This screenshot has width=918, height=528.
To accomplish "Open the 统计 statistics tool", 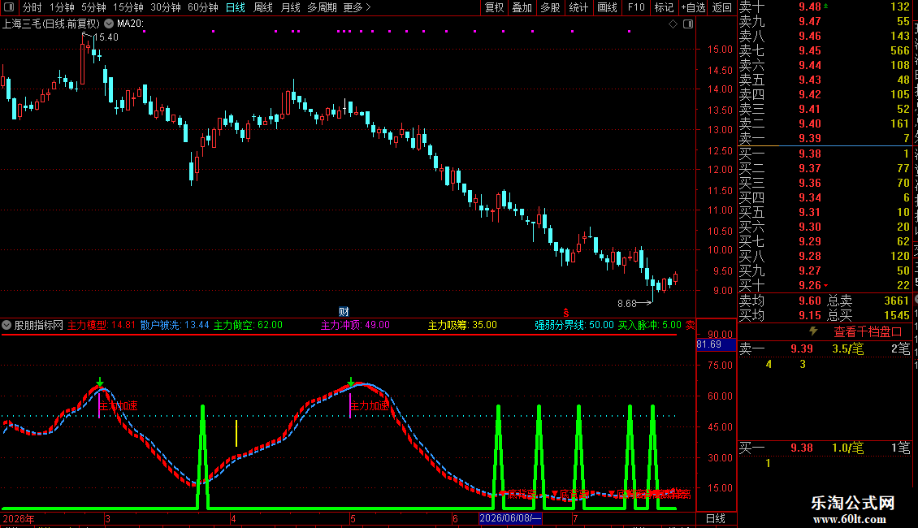I will (578, 7).
